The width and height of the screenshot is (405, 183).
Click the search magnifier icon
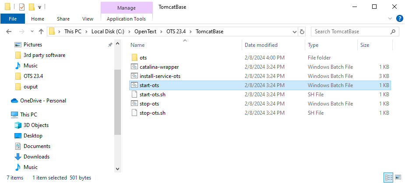394,32
